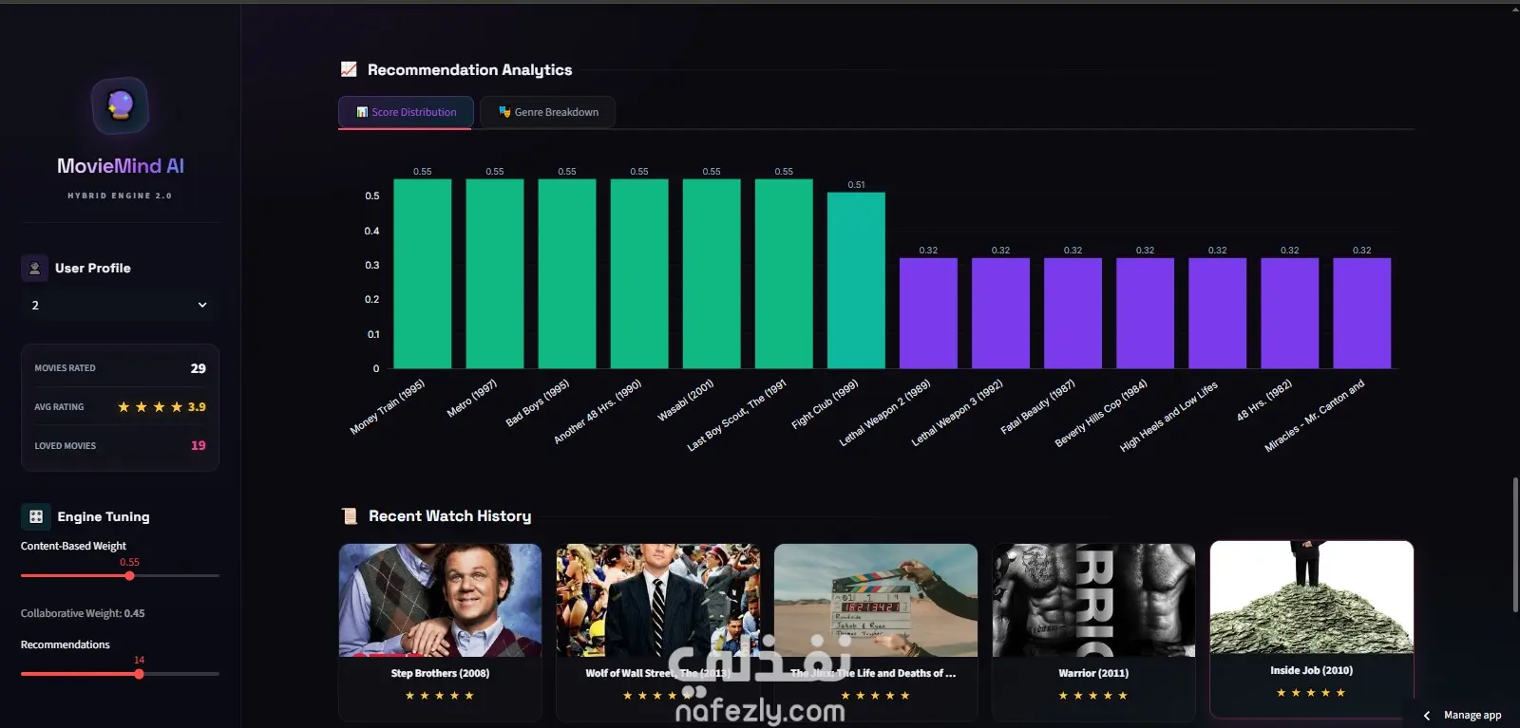This screenshot has width=1520, height=728.
Task: Click the Fight Club (1999) score bar
Action: 856,280
